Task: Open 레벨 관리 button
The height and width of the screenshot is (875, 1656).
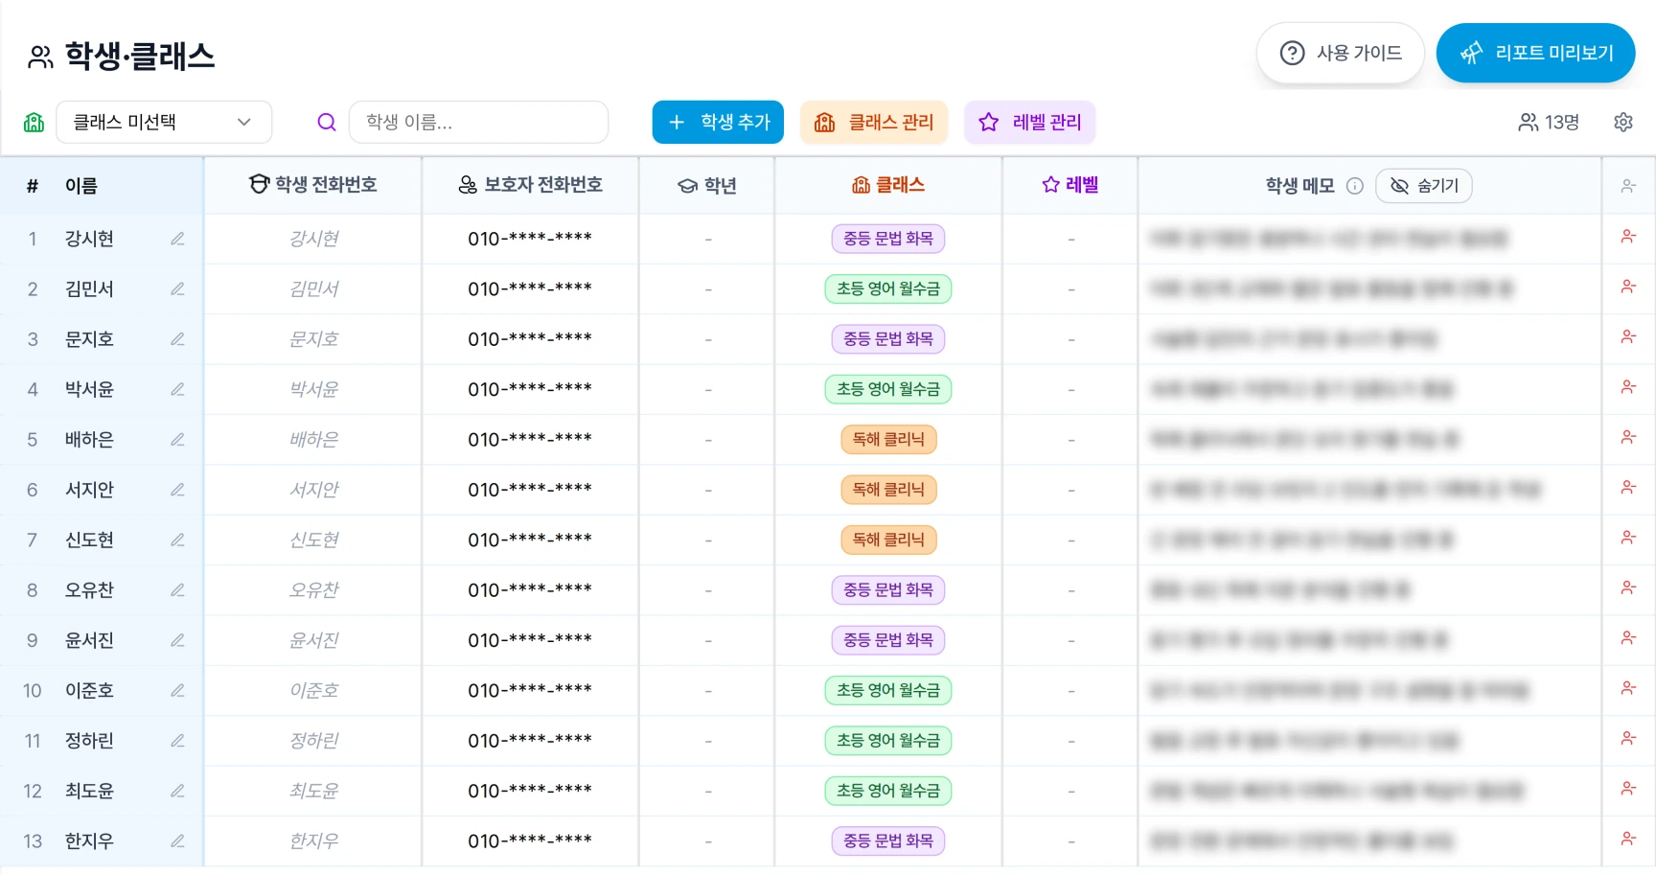Action: click(1030, 123)
